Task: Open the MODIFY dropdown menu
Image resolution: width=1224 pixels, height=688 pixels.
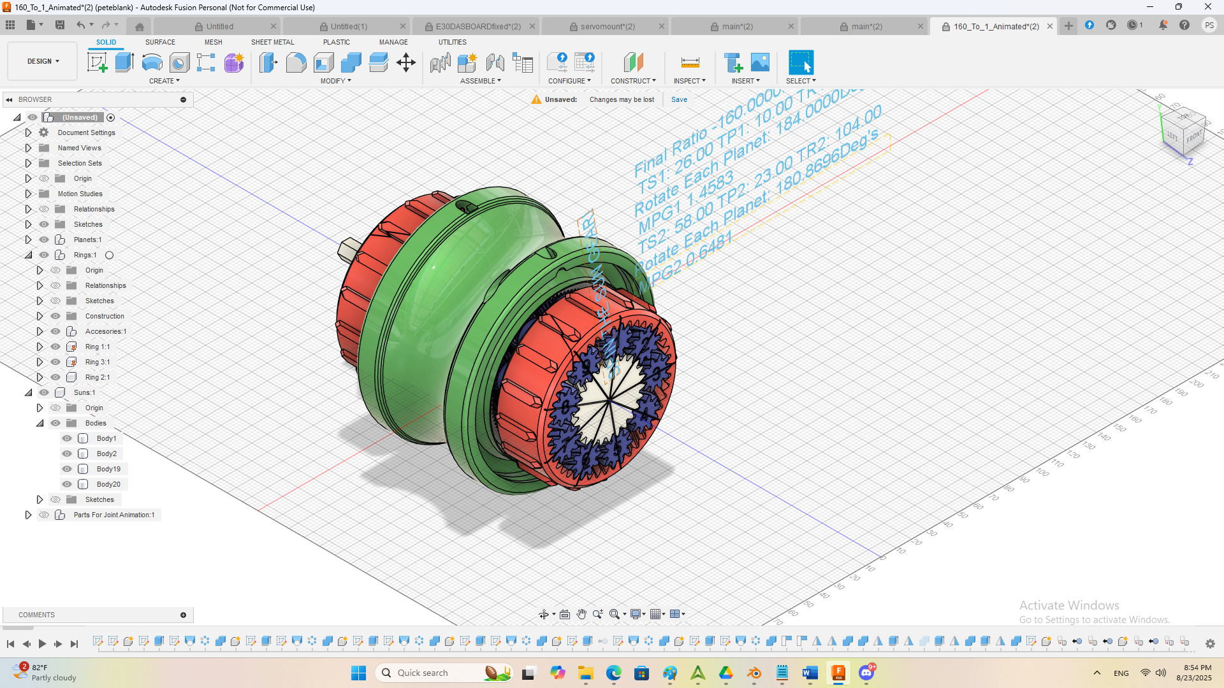Action: 335,81
